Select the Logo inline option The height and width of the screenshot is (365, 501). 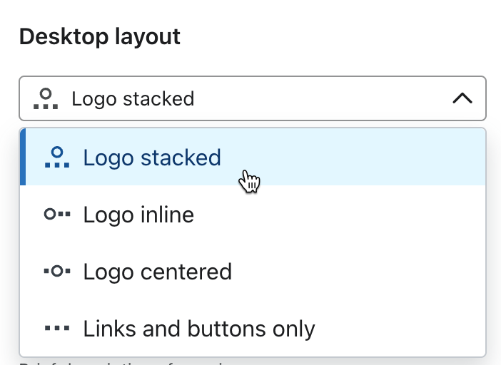pyautogui.click(x=253, y=214)
